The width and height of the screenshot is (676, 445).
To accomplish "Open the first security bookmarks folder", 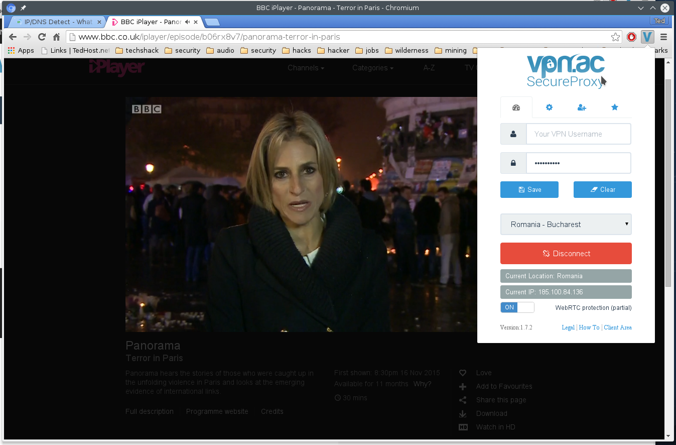I will click(182, 50).
